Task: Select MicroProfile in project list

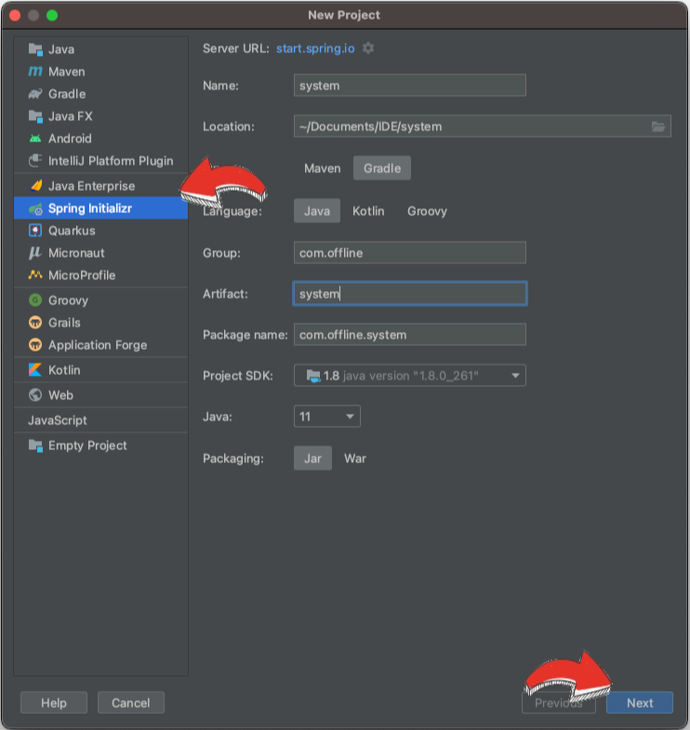Action: 101,275
